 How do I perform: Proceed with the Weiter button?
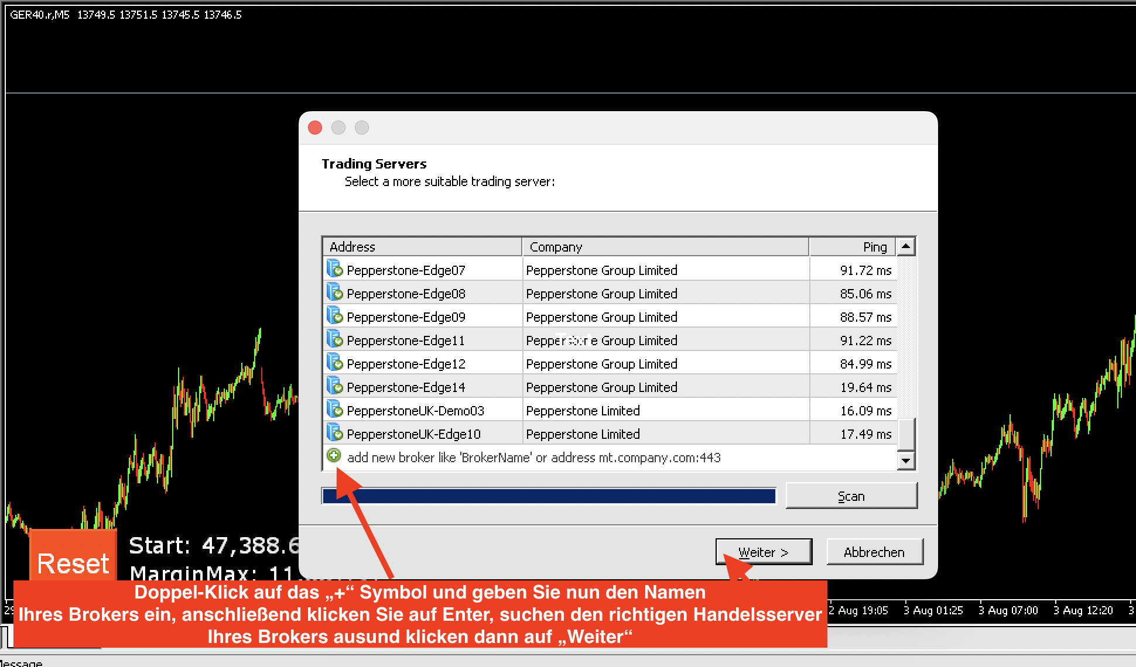764,552
